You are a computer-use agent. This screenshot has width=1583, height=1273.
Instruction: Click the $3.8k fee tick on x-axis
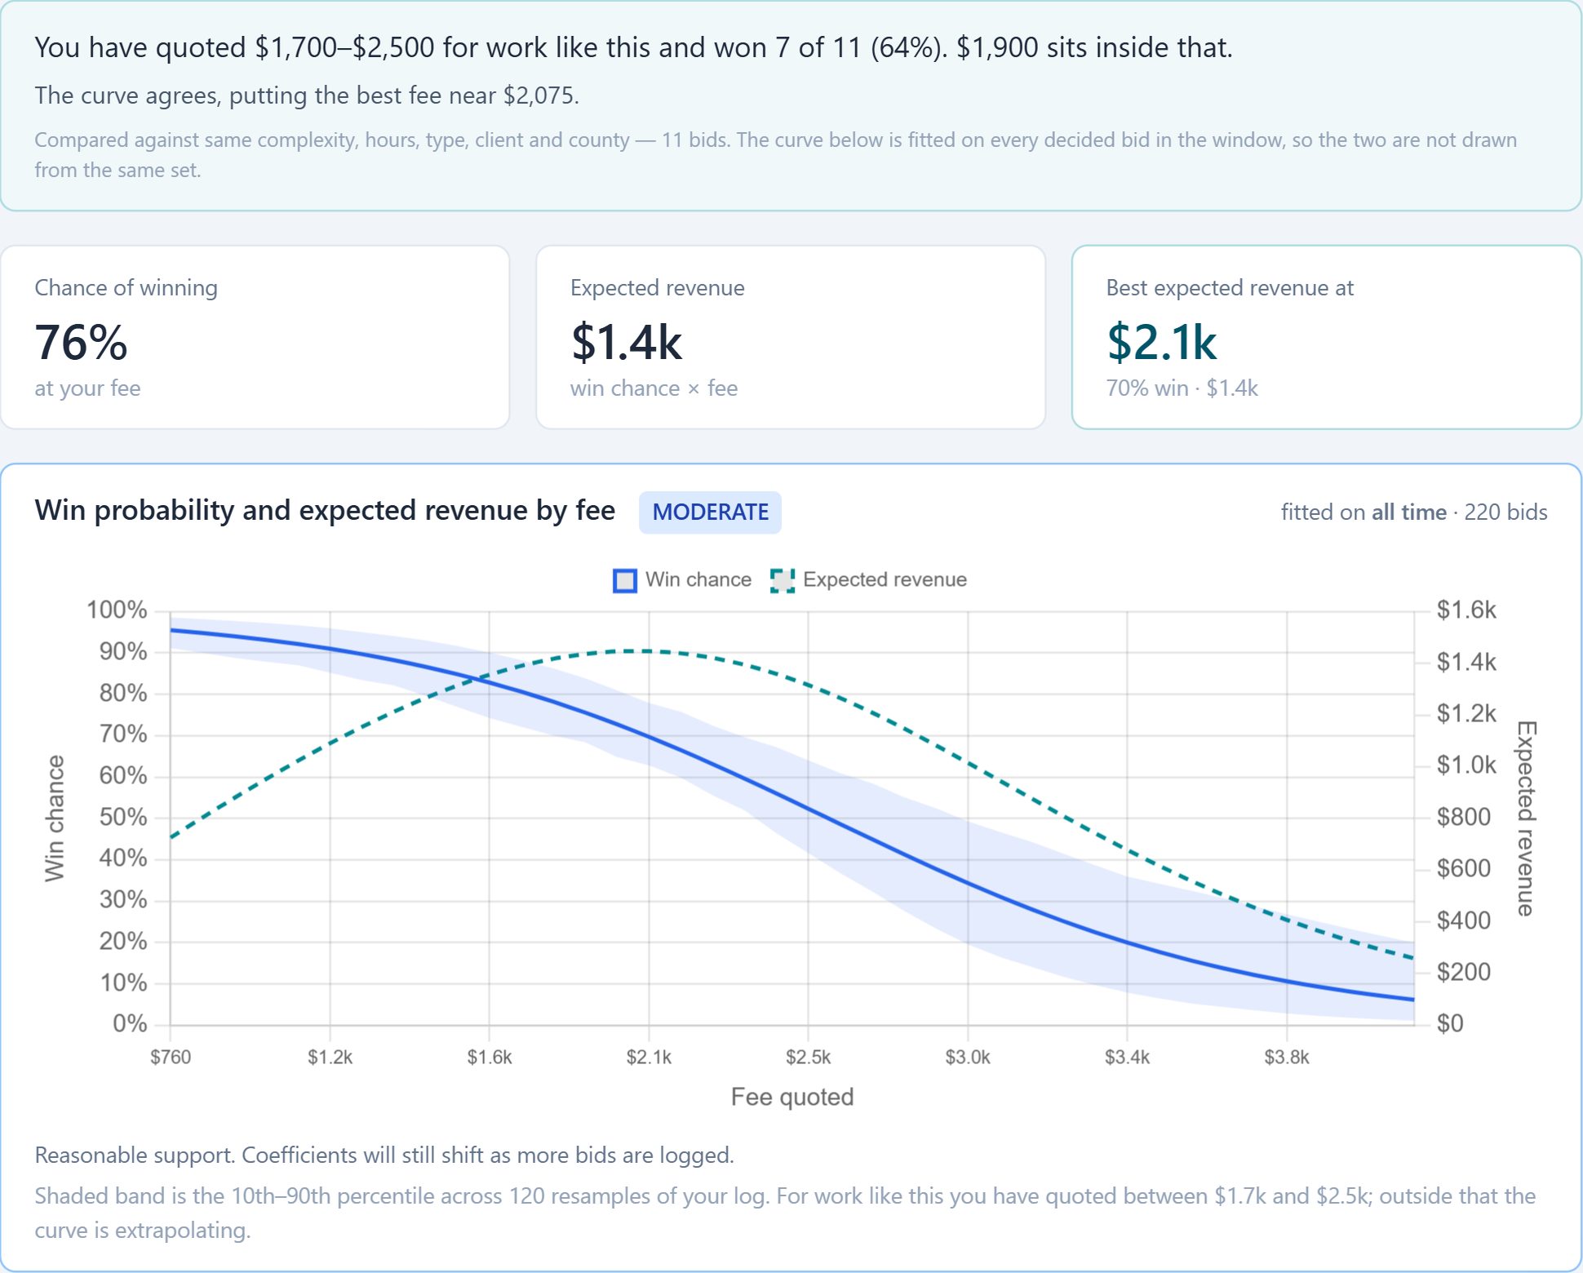1287,1058
